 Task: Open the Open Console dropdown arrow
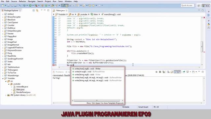pyautogui.click(x=196, y=72)
